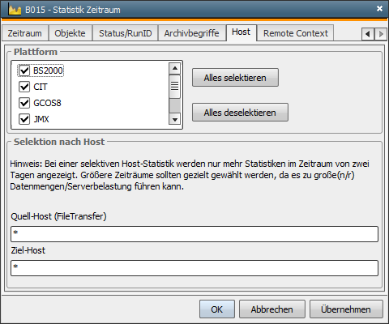The width and height of the screenshot is (389, 324).
Task: Uncheck the BS2000 platform
Action: [24, 70]
